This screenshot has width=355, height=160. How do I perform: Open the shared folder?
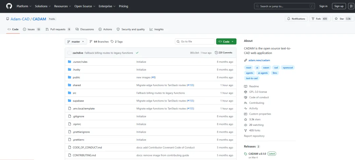(x=77, y=85)
